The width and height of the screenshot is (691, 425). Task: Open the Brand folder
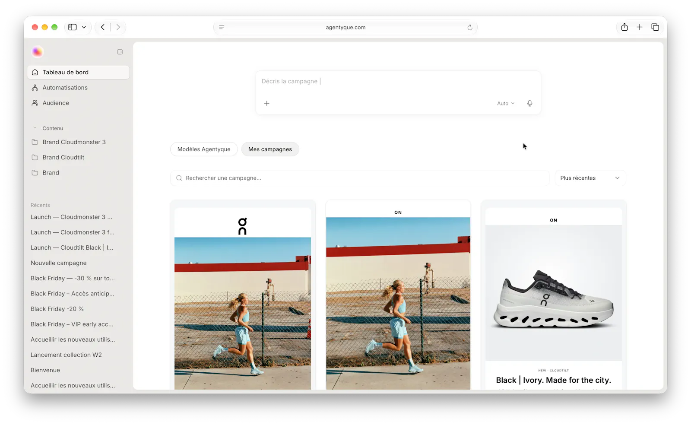[78, 173]
